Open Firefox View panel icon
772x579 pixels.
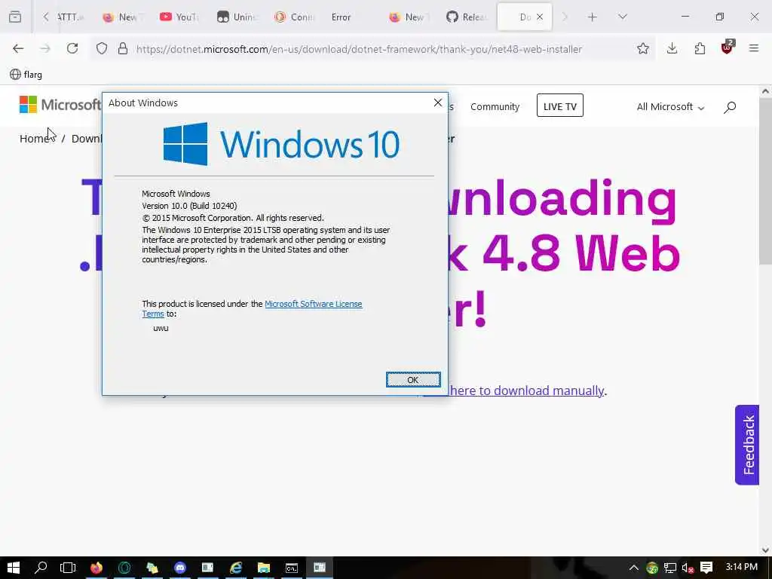(x=15, y=17)
